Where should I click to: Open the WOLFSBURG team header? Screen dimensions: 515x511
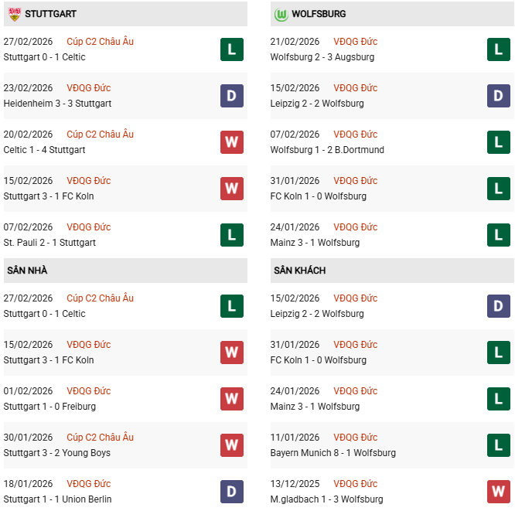tap(319, 14)
